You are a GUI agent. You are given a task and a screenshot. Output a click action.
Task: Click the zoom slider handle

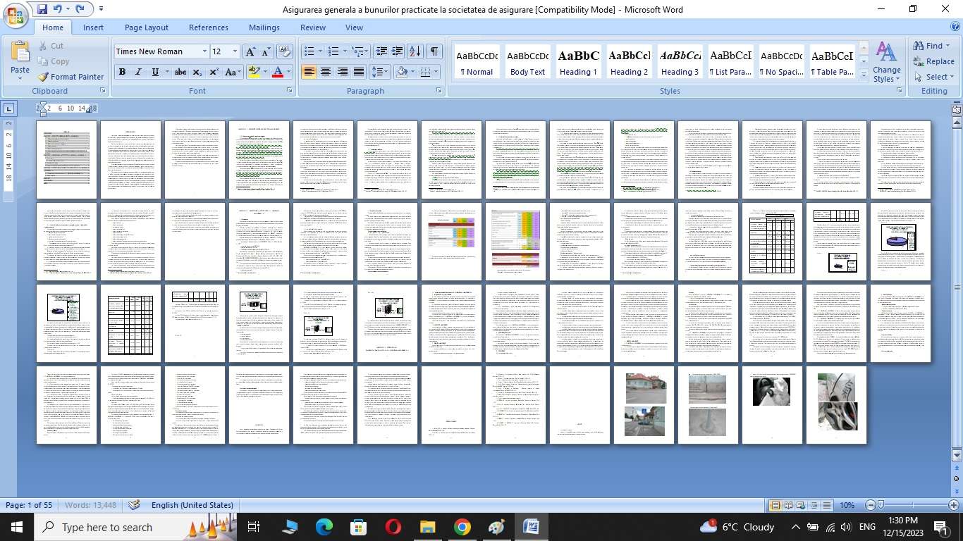point(880,505)
